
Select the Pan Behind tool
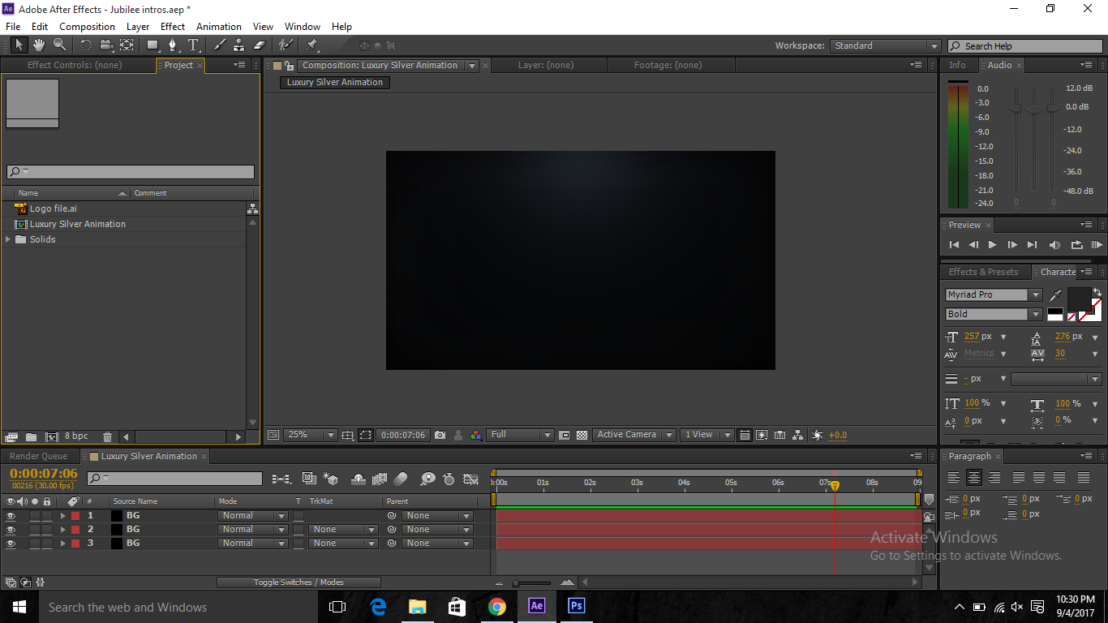click(x=127, y=45)
